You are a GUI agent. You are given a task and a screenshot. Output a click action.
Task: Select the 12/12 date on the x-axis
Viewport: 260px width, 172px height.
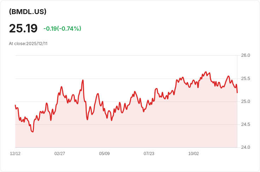pyautogui.click(x=15, y=154)
